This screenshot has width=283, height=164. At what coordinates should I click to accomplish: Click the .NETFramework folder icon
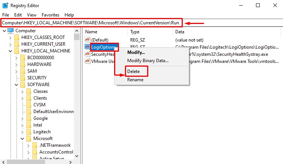pyautogui.click(x=35, y=145)
